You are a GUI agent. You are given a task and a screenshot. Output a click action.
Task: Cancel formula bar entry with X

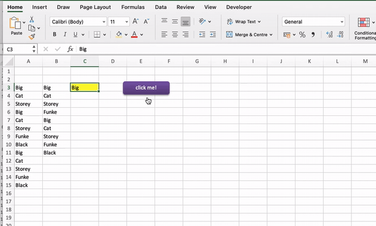(46, 49)
